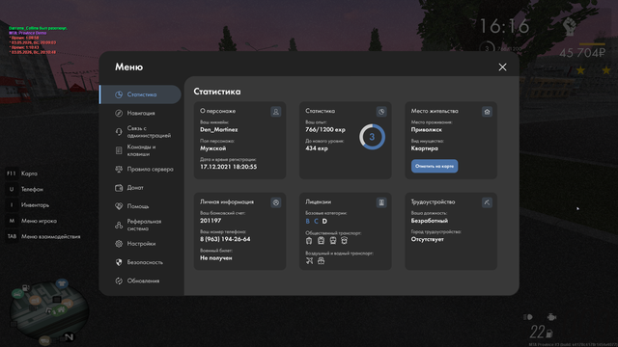Click the Команды и клавиши list icon
This screenshot has height=347, width=618.
pyautogui.click(x=119, y=150)
